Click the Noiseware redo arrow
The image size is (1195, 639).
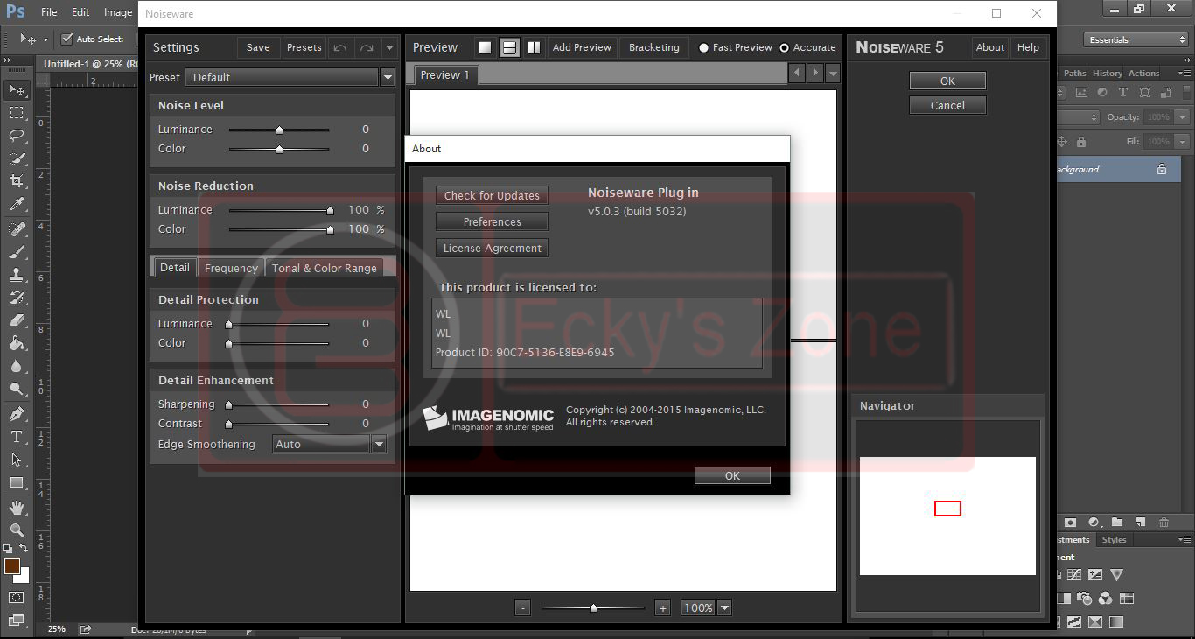tap(367, 47)
